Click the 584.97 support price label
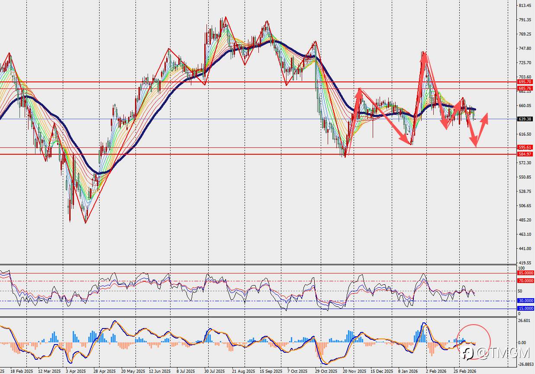 pyautogui.click(x=525, y=154)
